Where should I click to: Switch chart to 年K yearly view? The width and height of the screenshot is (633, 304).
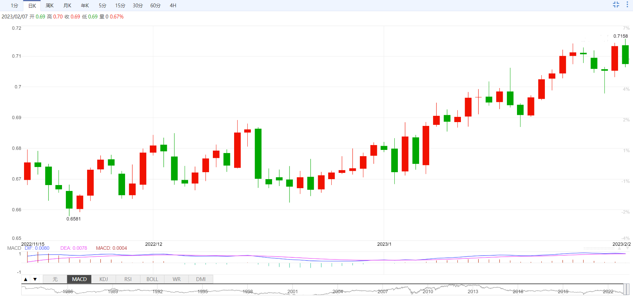point(85,6)
